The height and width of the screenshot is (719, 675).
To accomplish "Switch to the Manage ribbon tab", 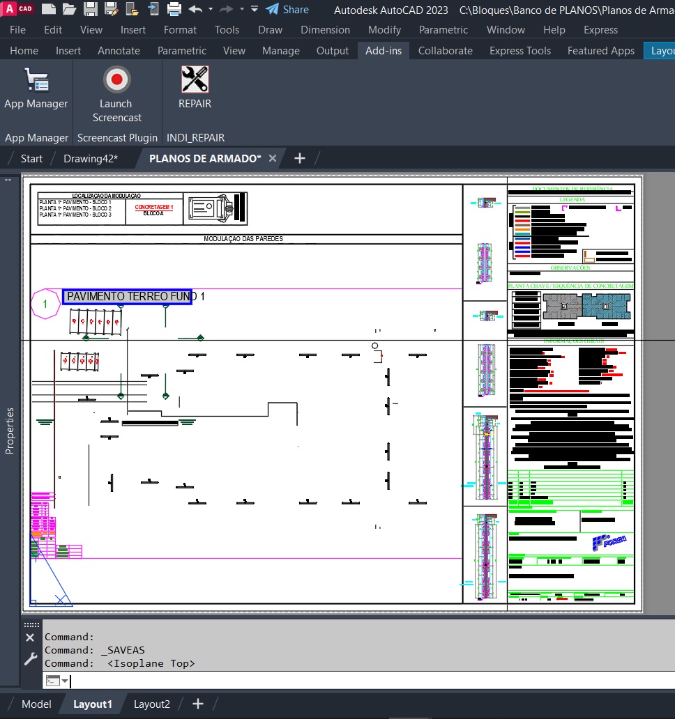I will [x=281, y=50].
